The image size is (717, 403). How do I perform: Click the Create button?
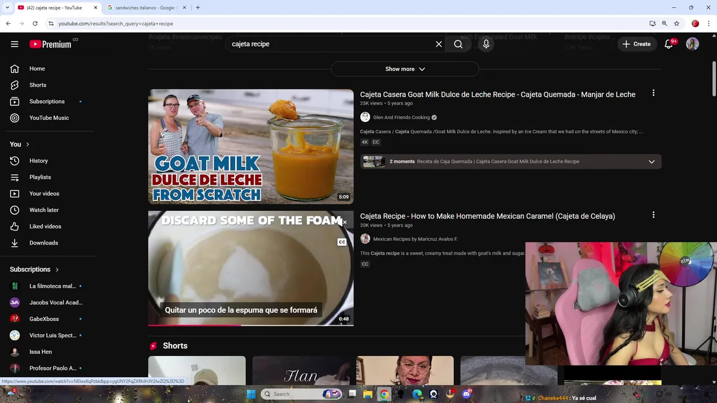pyautogui.click(x=636, y=44)
